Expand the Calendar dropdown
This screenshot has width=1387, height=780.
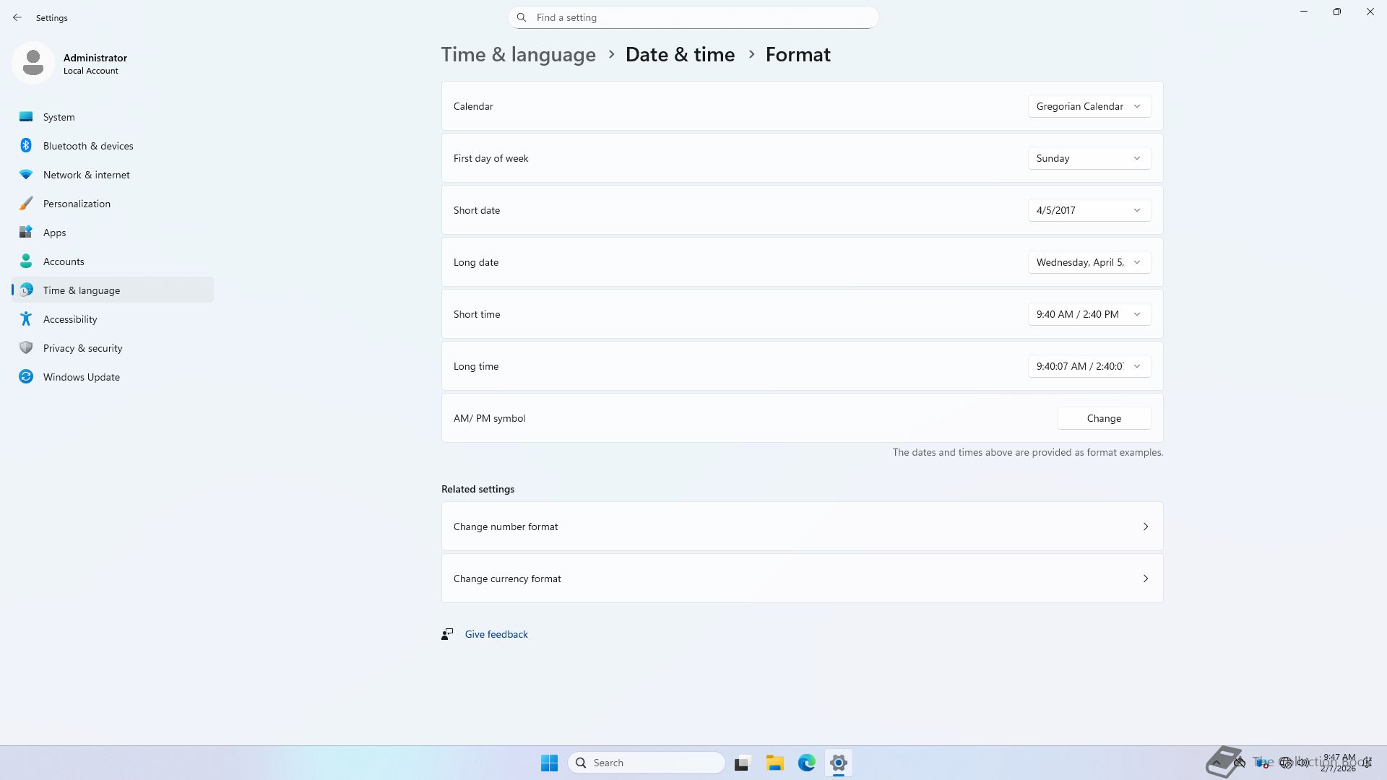tap(1089, 106)
